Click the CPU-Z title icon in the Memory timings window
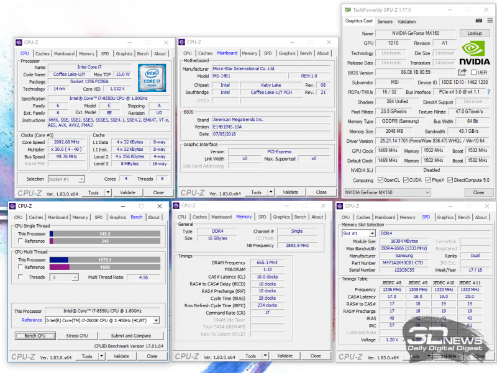497x373 pixels. click(176, 206)
